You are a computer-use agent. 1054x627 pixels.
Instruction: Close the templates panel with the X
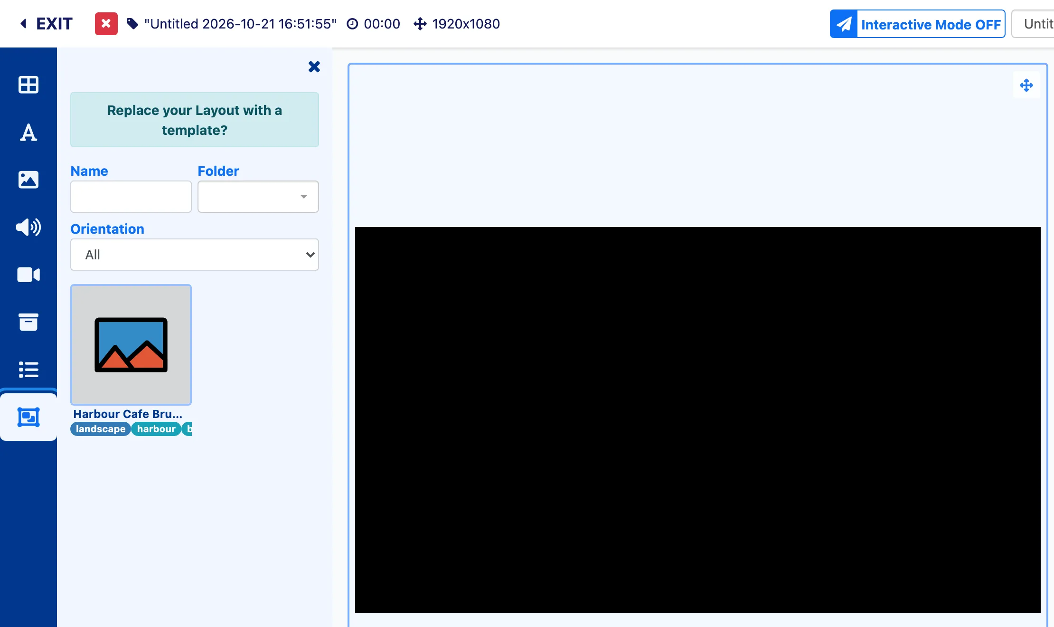314,66
